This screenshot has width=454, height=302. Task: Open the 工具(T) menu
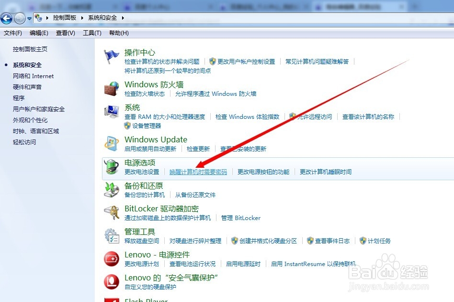pos(92,33)
